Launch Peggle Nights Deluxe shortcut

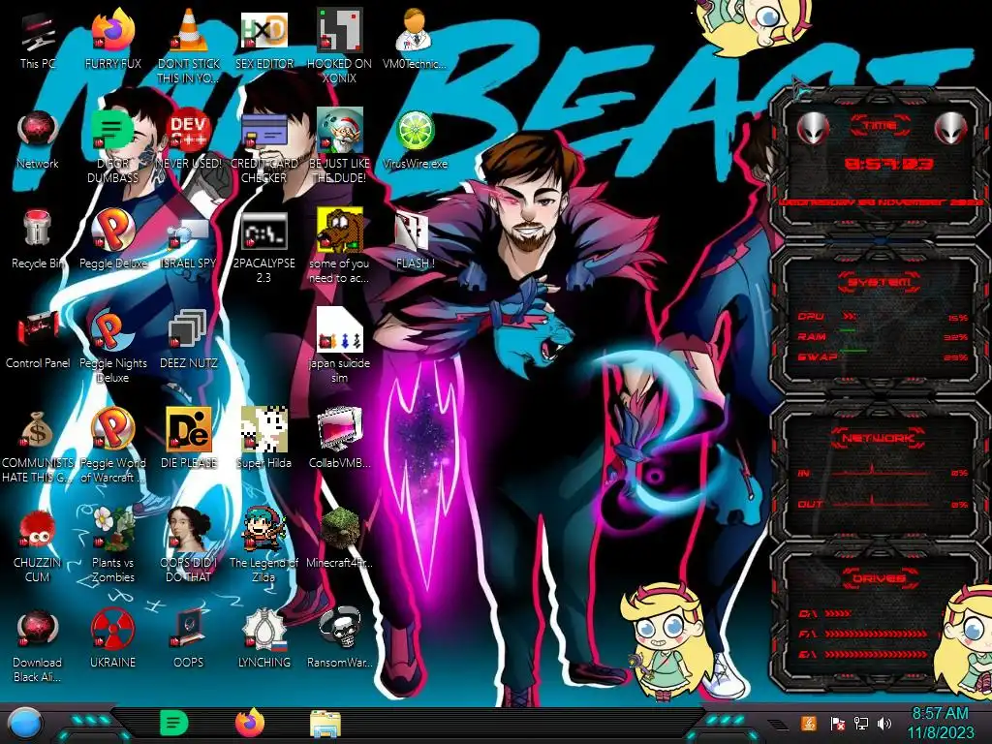click(x=112, y=347)
